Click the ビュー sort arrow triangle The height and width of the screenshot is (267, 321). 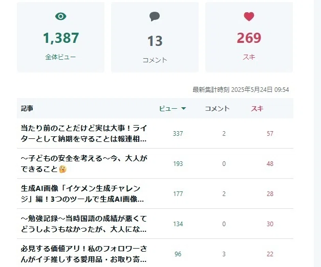184,108
